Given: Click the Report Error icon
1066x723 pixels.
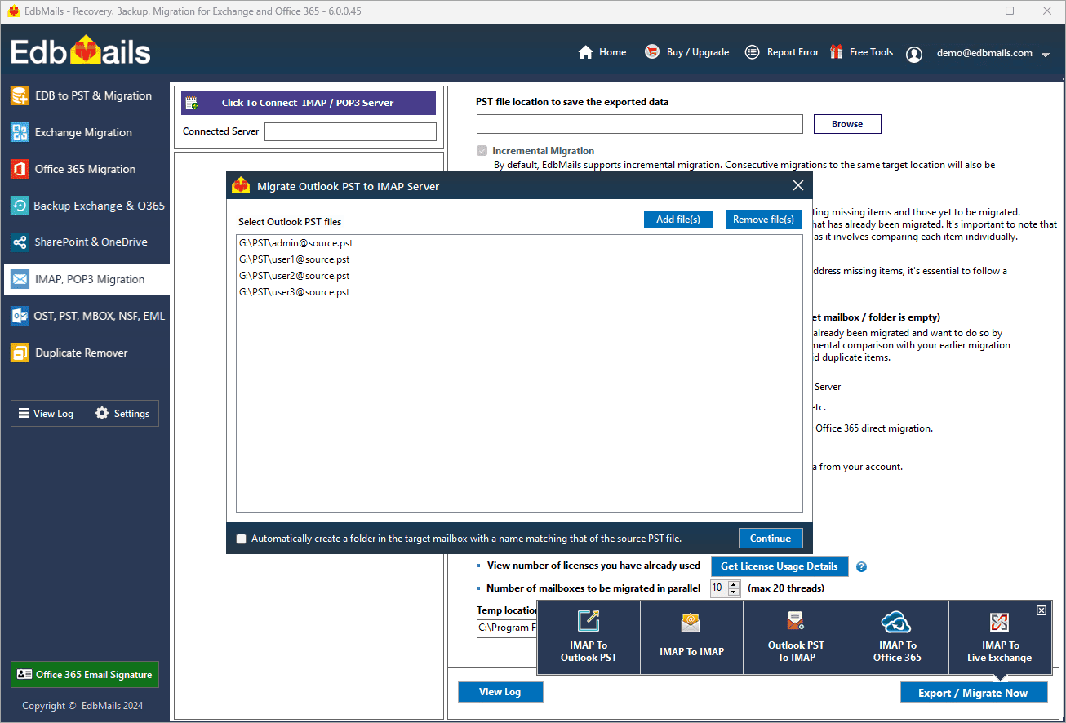Looking at the screenshot, I should (753, 52).
